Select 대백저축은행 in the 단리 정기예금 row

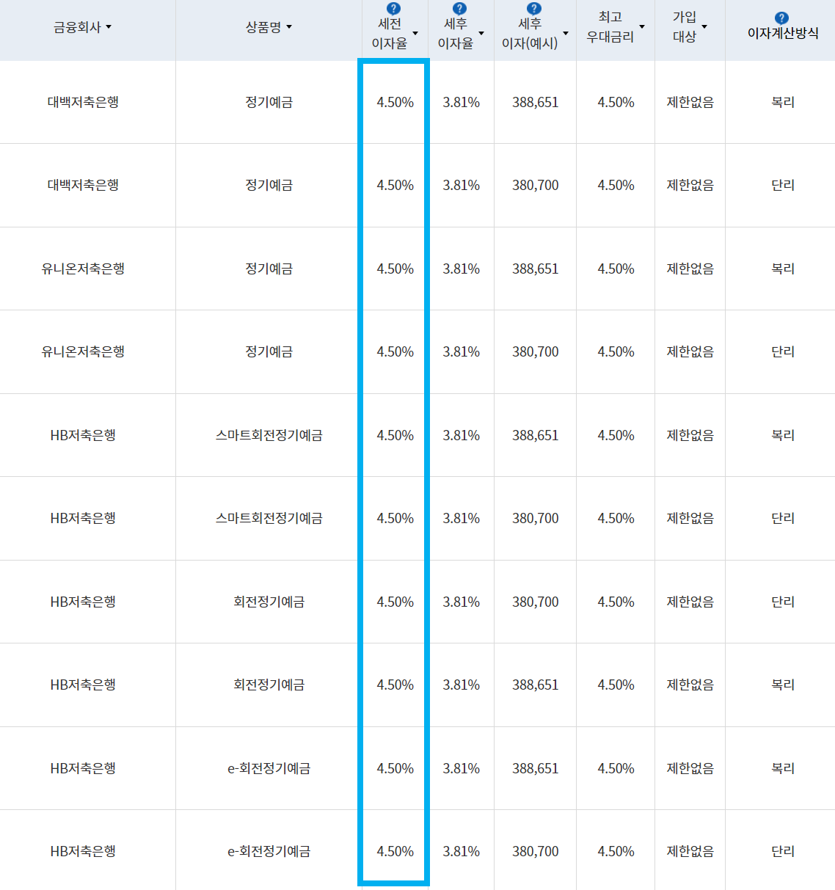83,185
